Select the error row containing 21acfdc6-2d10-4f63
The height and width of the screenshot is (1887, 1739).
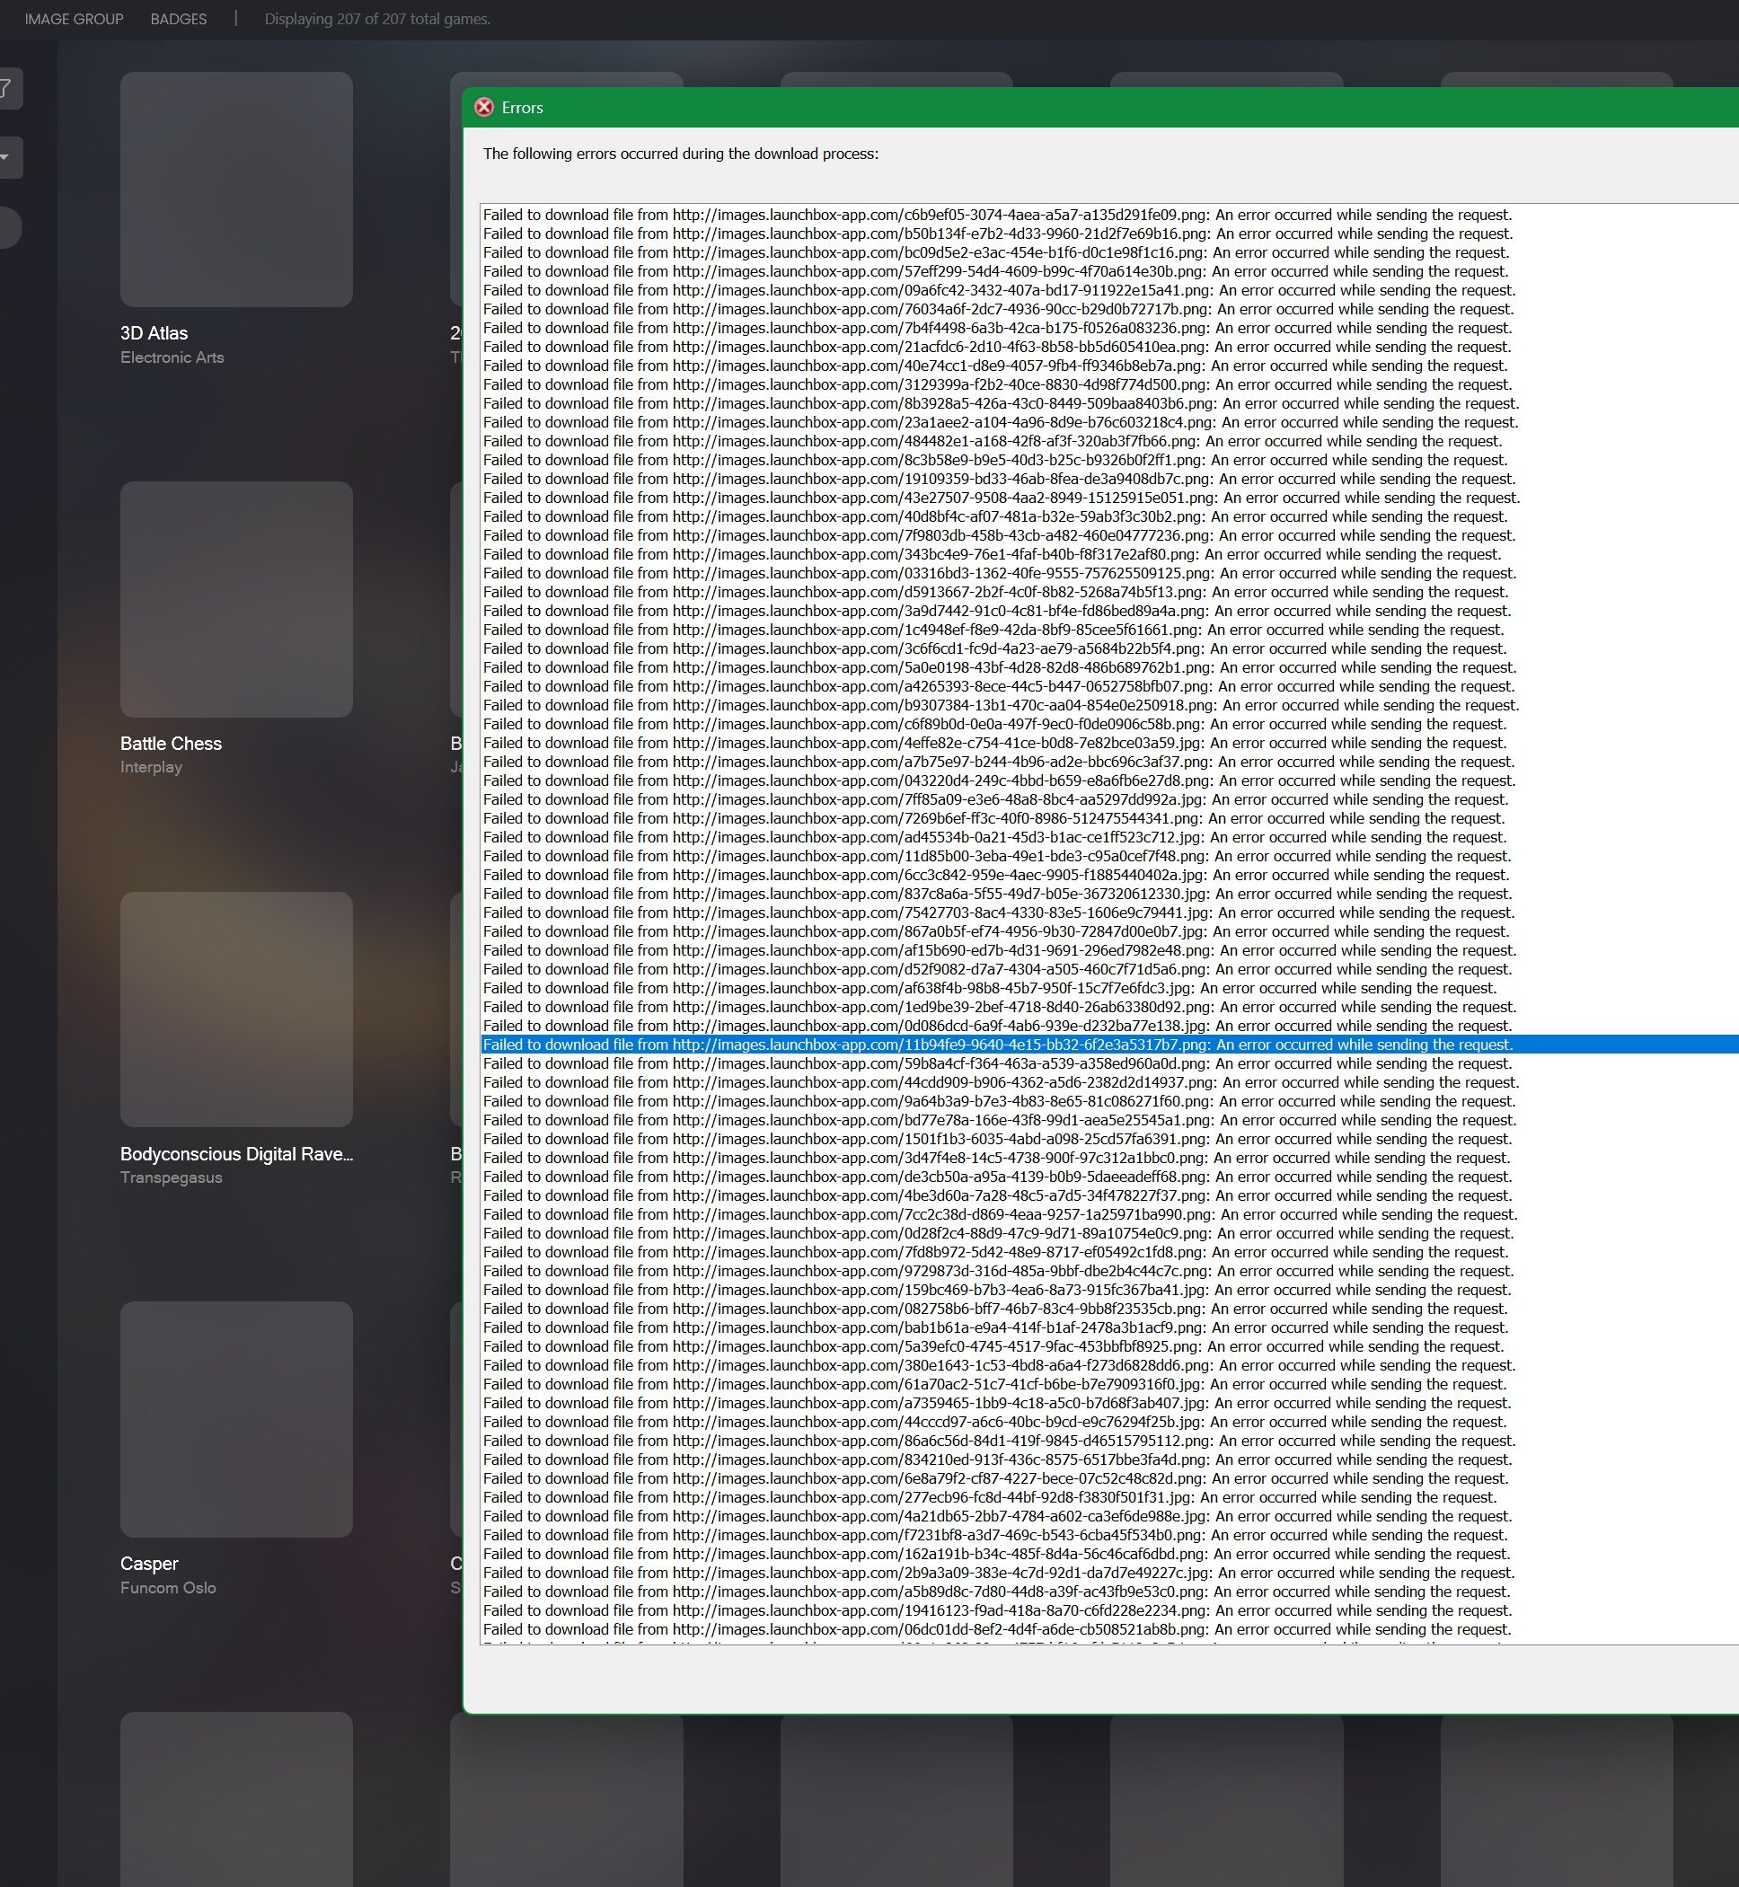(1109, 346)
